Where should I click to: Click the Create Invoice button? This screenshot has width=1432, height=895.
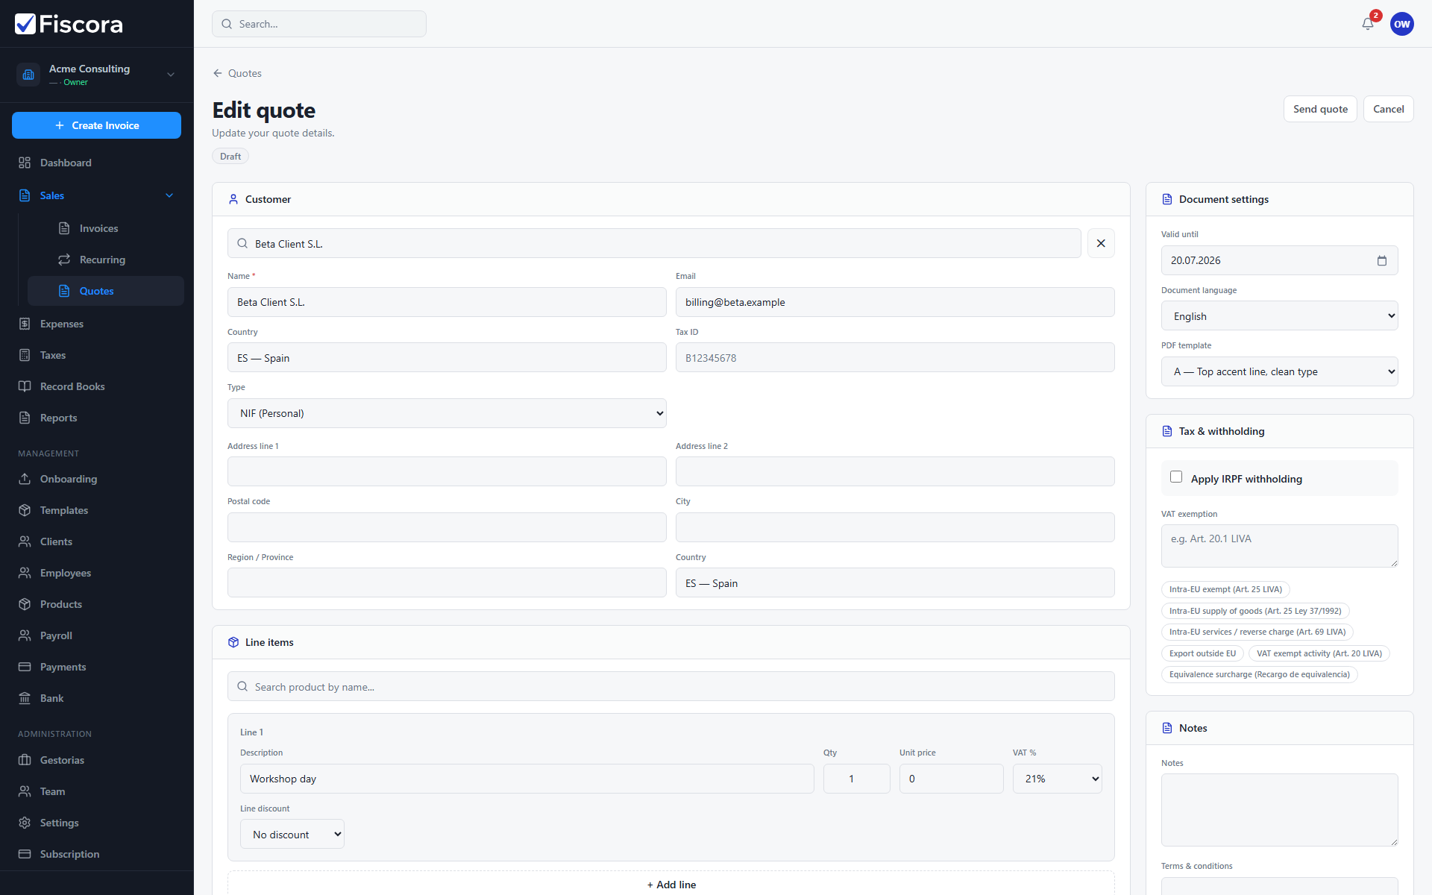(x=96, y=125)
